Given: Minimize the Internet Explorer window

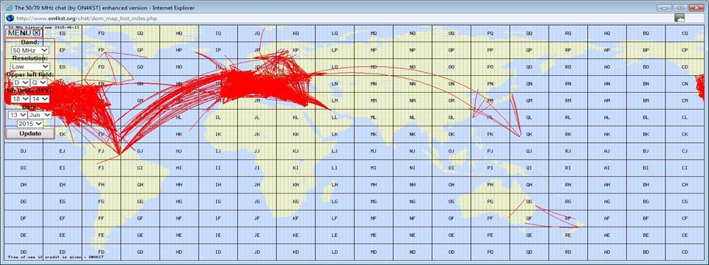Looking at the screenshot, I should (663, 7).
